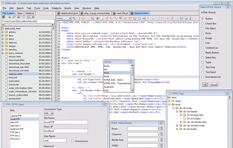Click Cancel in Select HTML Wizard

point(213,85)
